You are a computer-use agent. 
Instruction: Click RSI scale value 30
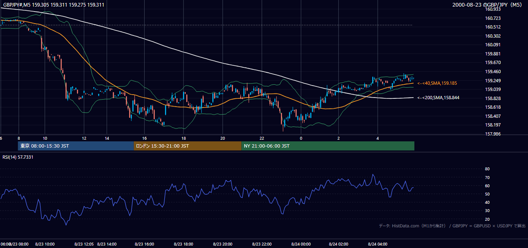(x=487, y=211)
